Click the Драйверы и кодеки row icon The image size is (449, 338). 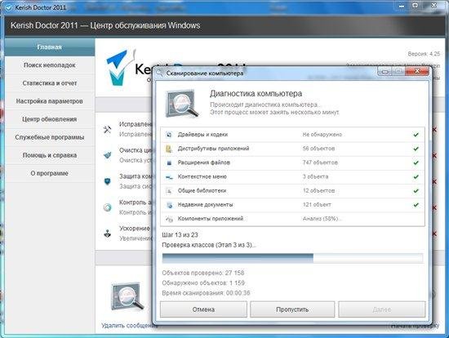coord(169,135)
